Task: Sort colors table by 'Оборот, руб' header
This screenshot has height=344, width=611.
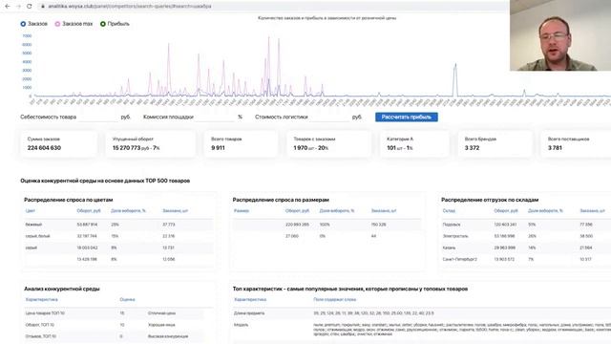Action: click(x=89, y=211)
